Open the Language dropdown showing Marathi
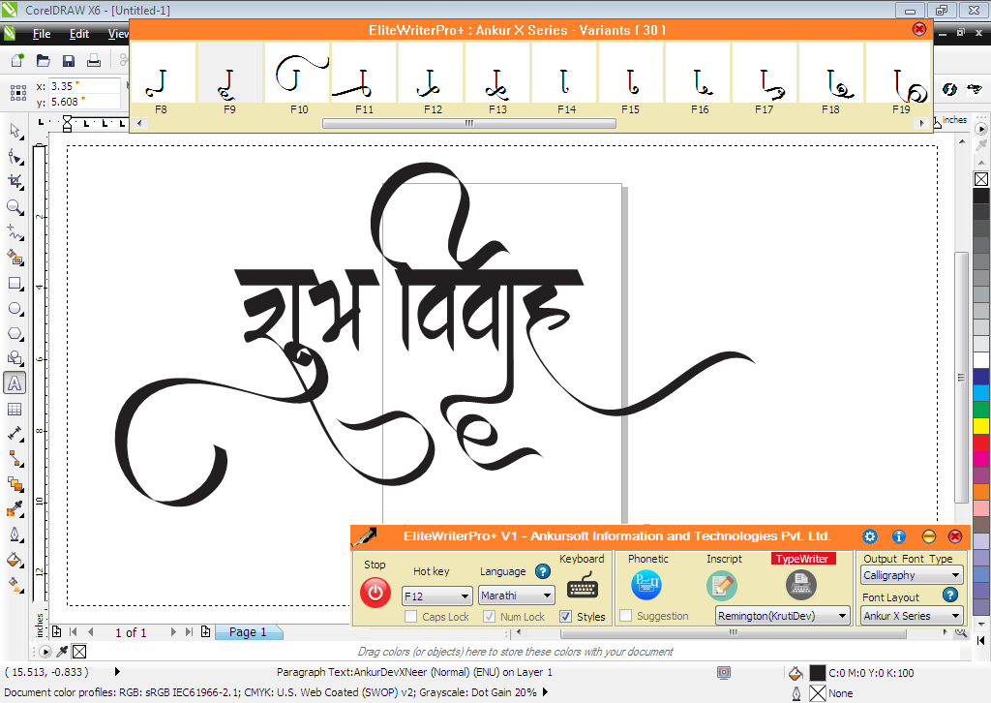 click(x=516, y=596)
